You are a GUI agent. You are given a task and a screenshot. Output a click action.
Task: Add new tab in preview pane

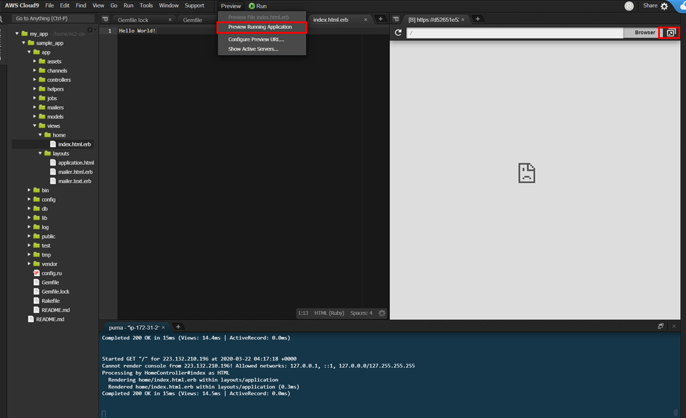pyautogui.click(x=478, y=19)
